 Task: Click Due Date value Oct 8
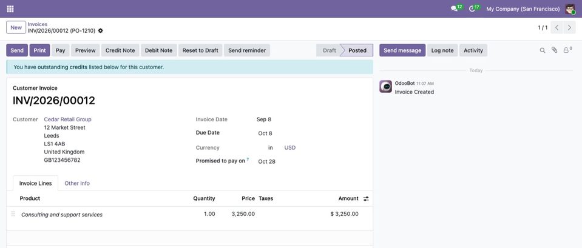[265, 133]
